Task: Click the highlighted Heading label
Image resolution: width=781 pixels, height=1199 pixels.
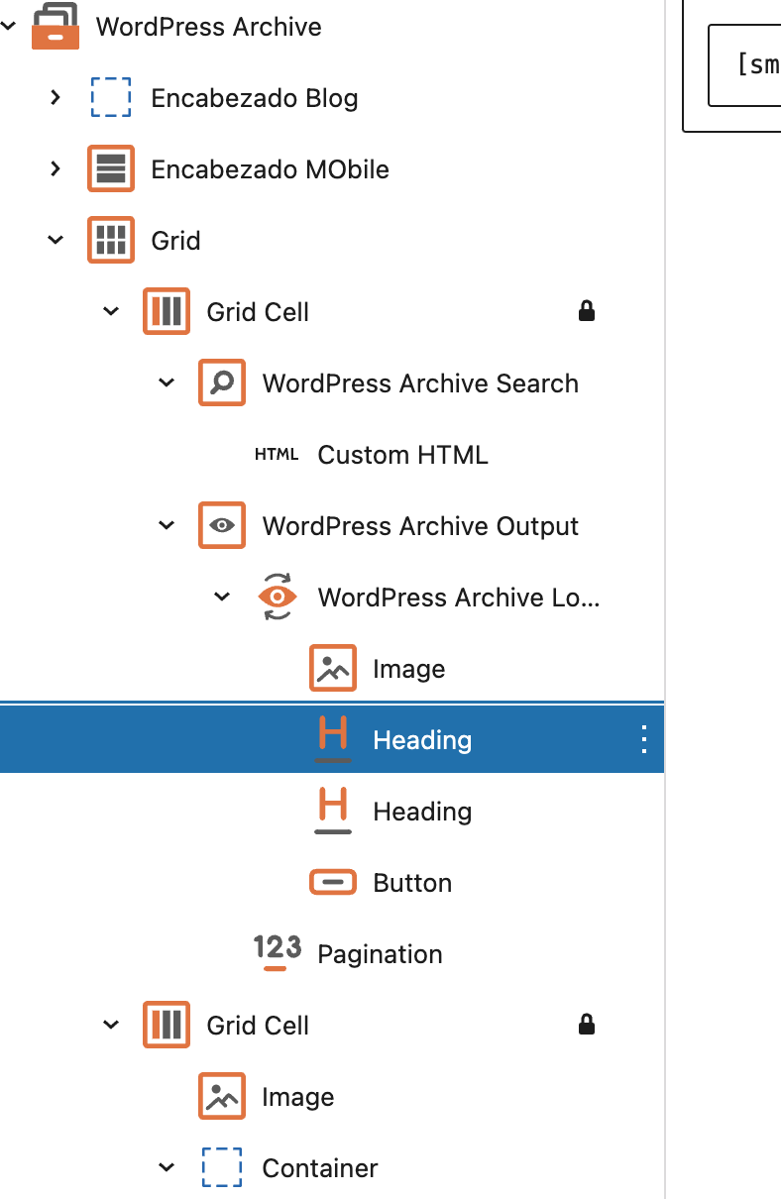Action: (x=422, y=740)
